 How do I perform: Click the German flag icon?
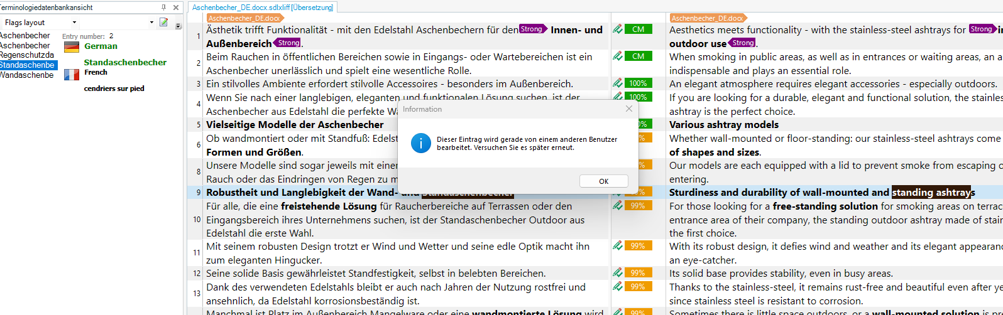[72, 46]
